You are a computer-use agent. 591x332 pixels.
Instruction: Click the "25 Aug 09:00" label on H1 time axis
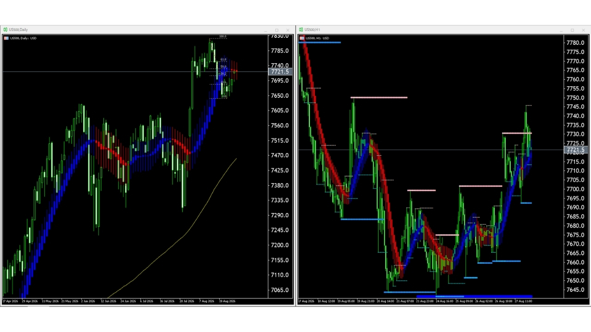click(x=464, y=301)
